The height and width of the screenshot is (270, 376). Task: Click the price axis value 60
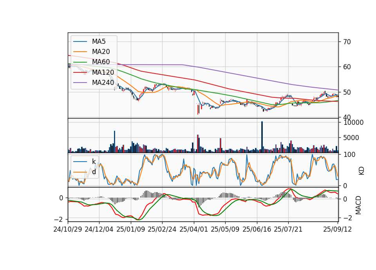(347, 67)
